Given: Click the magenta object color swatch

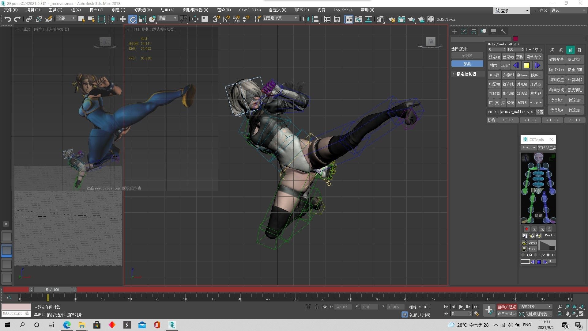Looking at the screenshot, I should (515, 39).
